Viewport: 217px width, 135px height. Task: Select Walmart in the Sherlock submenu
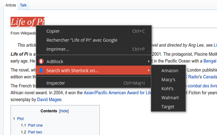170,98
